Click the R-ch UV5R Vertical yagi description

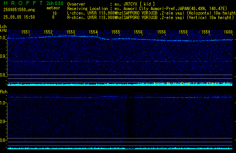coord(150,18)
